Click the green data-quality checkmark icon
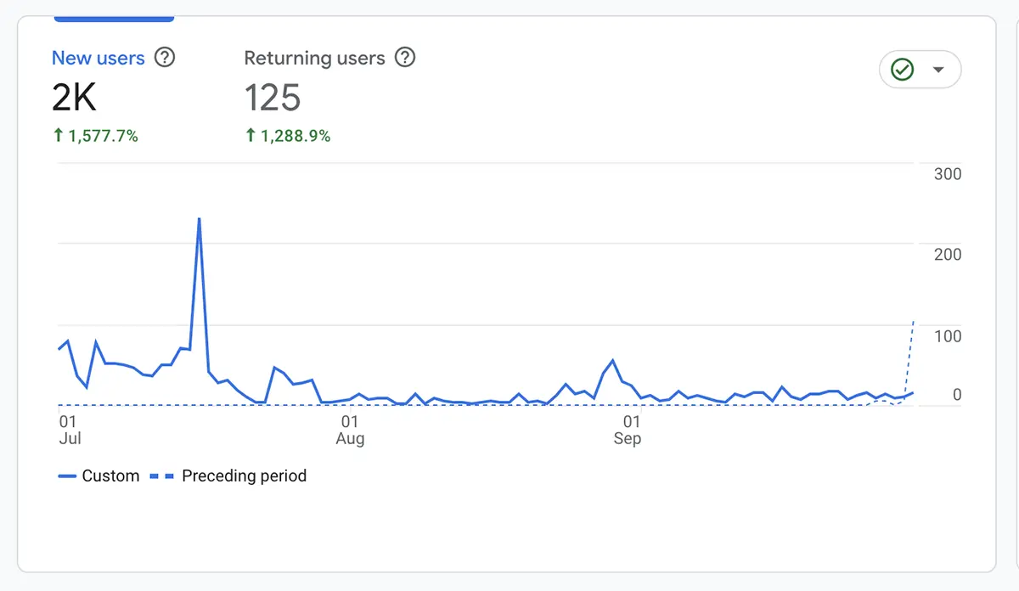The image size is (1019, 591). click(903, 70)
